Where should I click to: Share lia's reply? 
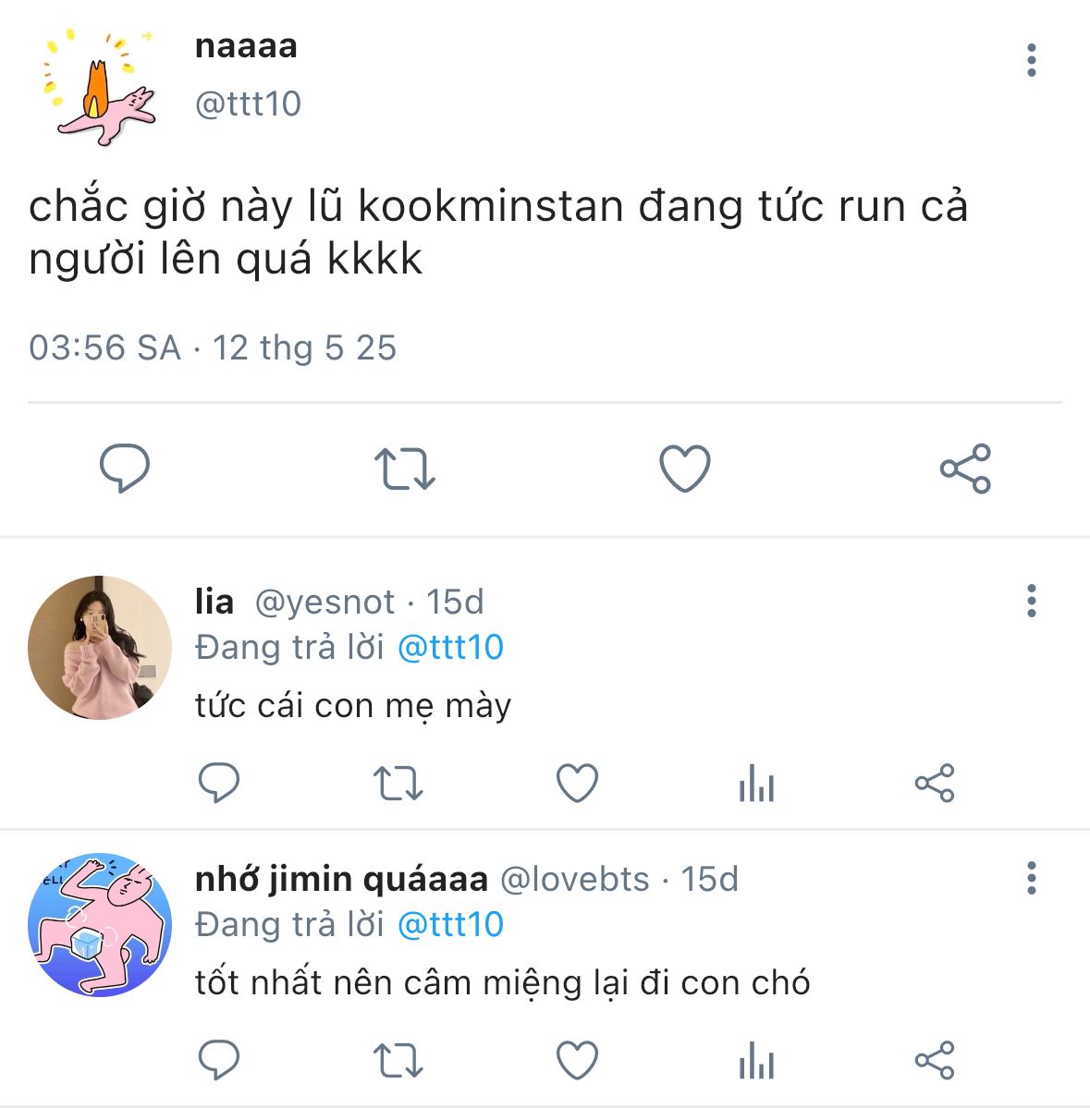934,784
